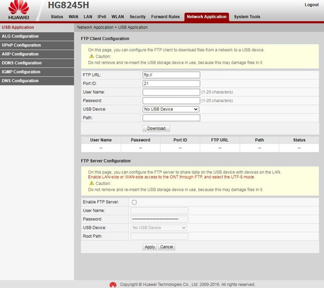Viewport: 324px width, 288px height.
Task: Open the IPv6 tab
Action: (x=102, y=17)
